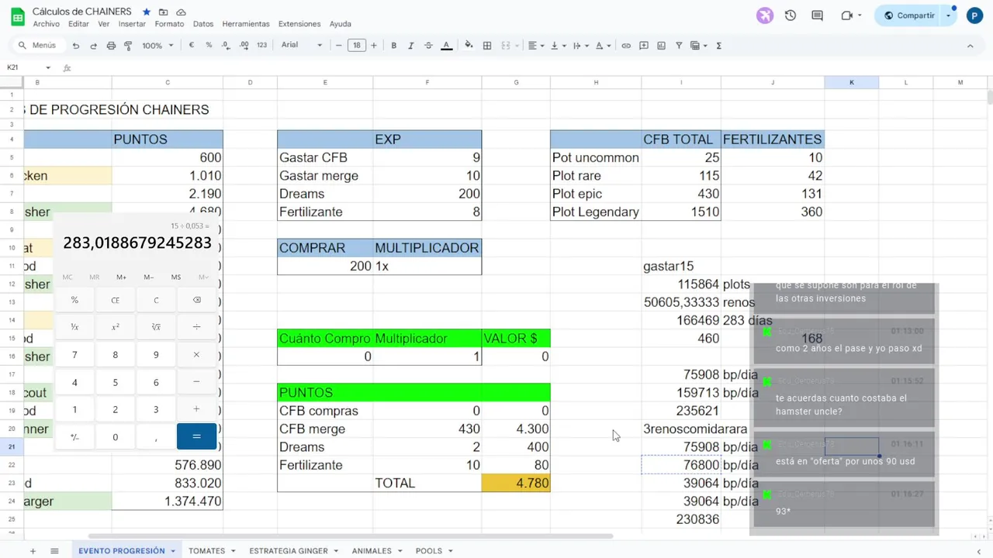Switch to the TOMATES sheet tab
The height and width of the screenshot is (558, 993).
click(211, 551)
